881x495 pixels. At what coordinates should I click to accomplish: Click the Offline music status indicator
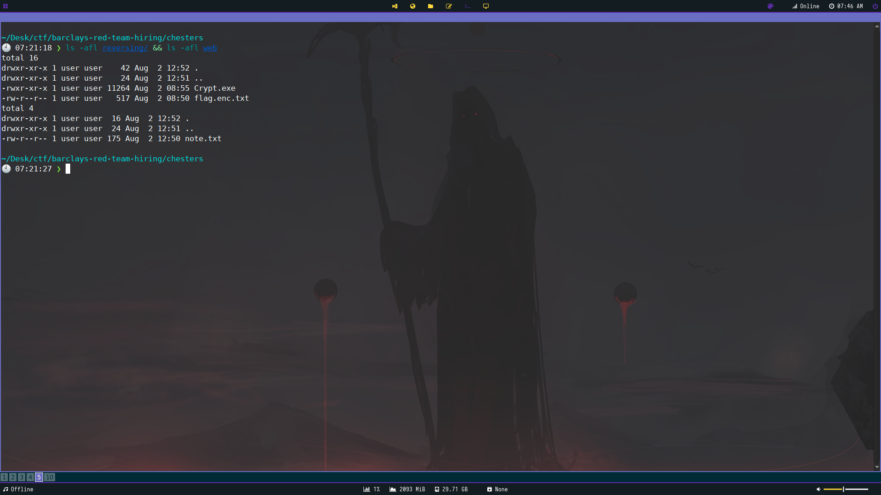[x=18, y=489]
